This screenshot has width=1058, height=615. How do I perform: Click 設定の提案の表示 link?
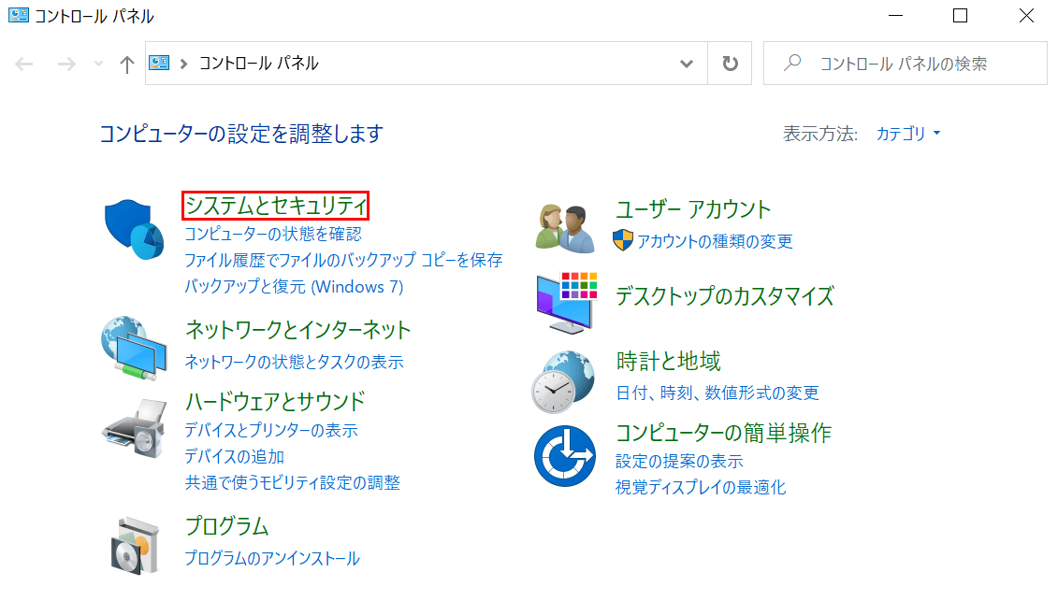(x=679, y=462)
